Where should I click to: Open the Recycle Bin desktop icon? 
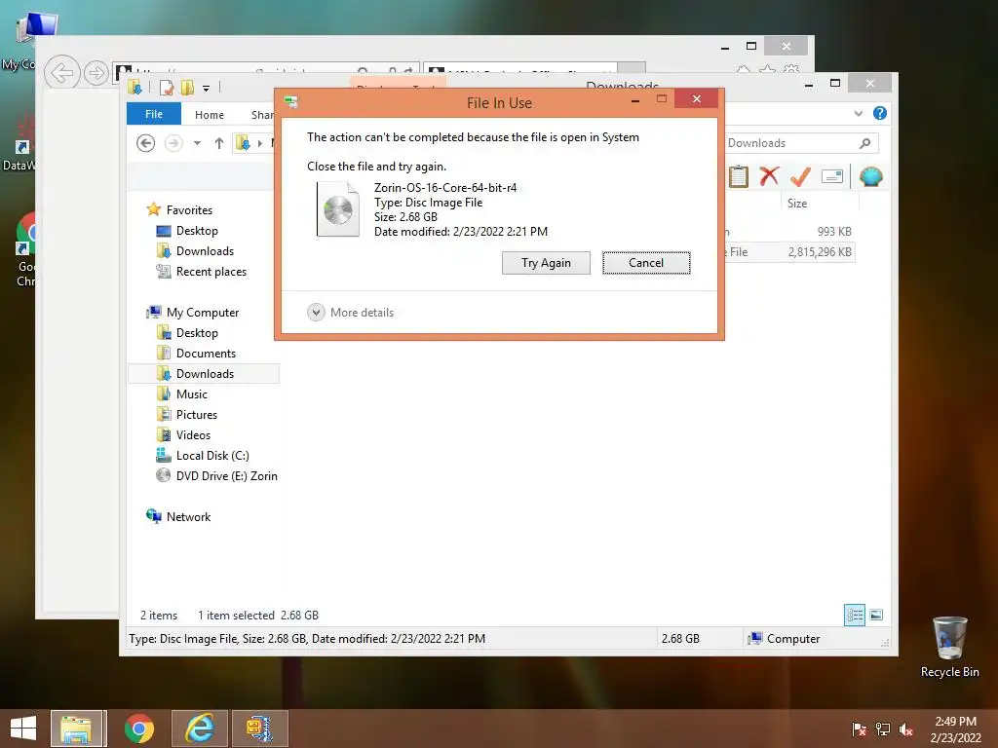coord(949,648)
